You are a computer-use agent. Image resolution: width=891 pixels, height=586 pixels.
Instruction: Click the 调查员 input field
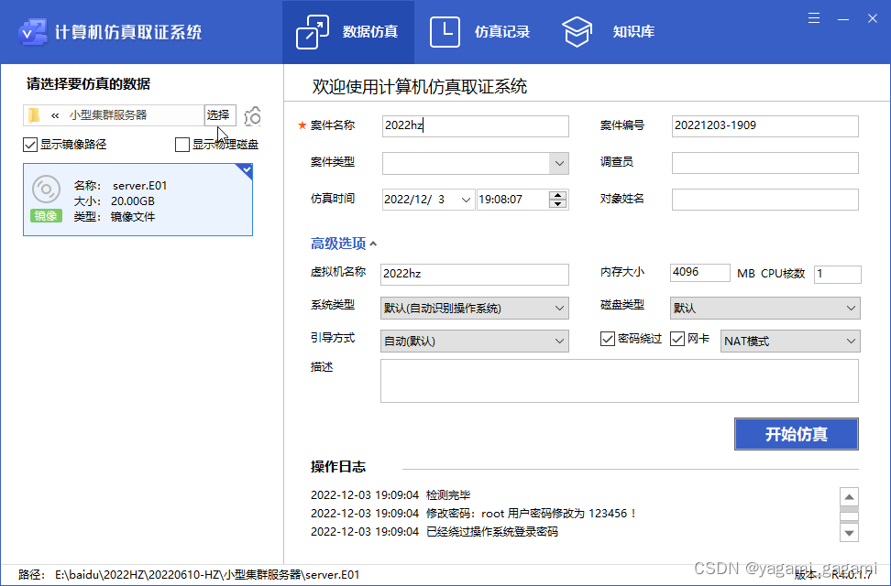(764, 163)
